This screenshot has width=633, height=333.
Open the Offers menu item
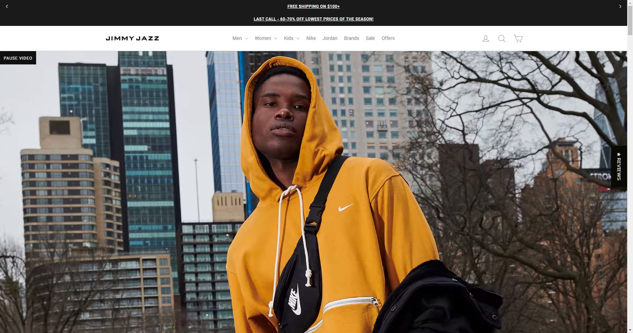388,38
